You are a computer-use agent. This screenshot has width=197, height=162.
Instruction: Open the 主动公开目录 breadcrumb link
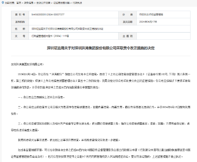pos(43,3)
